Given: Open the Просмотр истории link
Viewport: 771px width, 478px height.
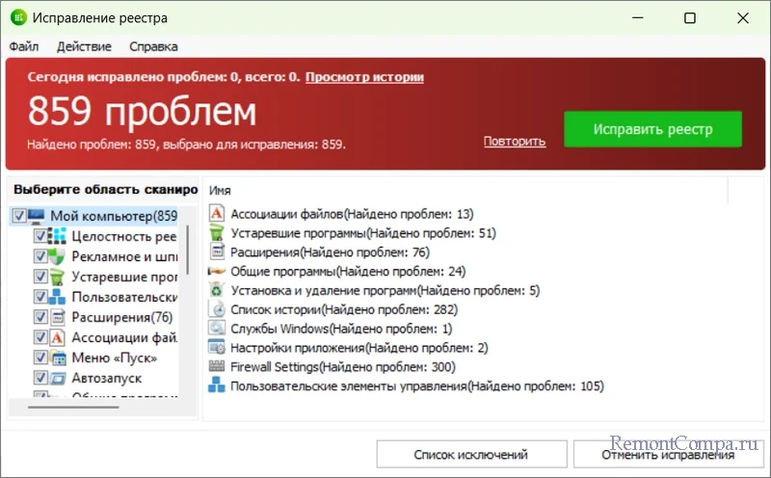Looking at the screenshot, I should (364, 77).
